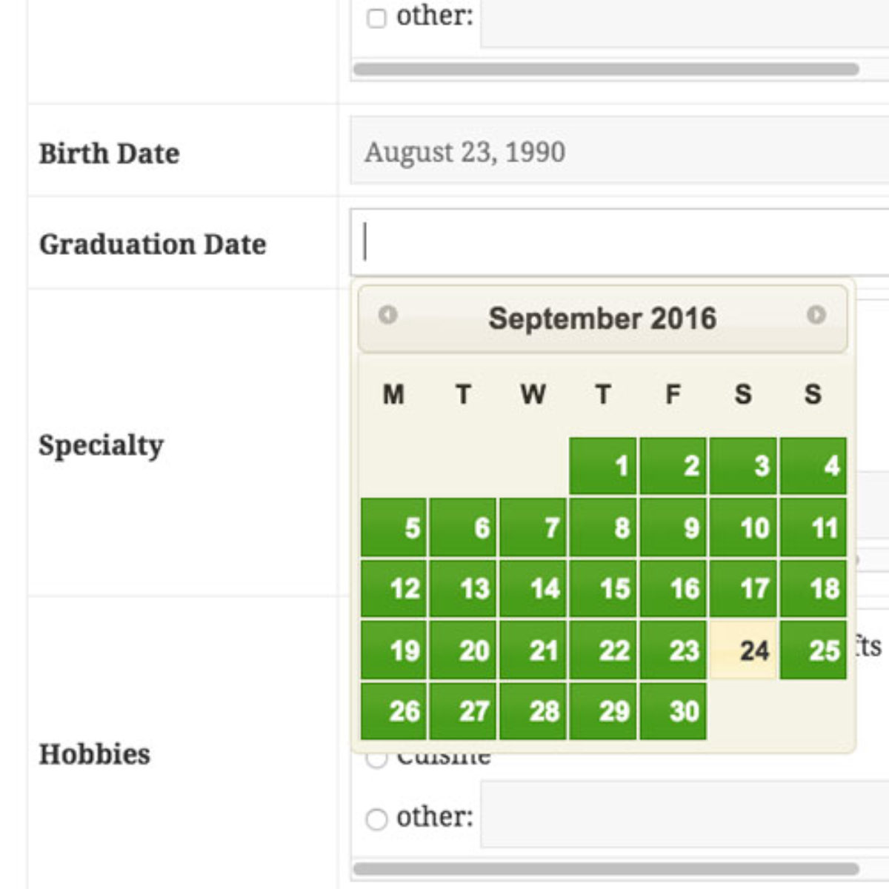Choose September 20 as graduation date

[463, 650]
